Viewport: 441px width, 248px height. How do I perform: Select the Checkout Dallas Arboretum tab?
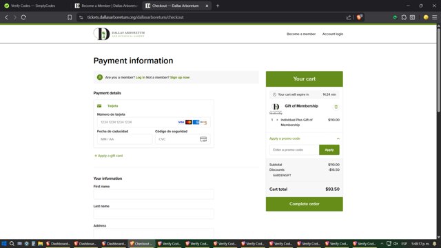click(176, 6)
